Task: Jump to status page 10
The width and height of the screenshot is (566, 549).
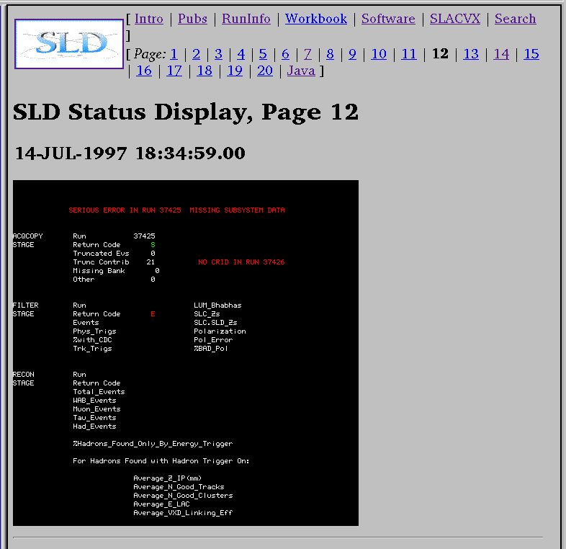Action: (379, 54)
